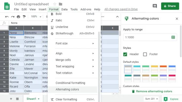
Task: Click the Strikethrough S icon in menu
Action: 52,34
